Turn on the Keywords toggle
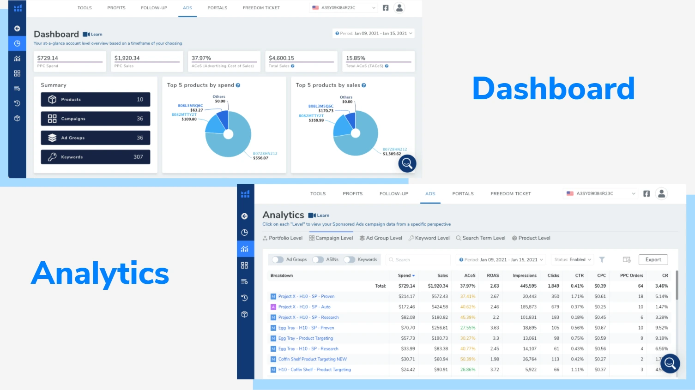Viewport: 695px width, 390px height. tap(350, 260)
